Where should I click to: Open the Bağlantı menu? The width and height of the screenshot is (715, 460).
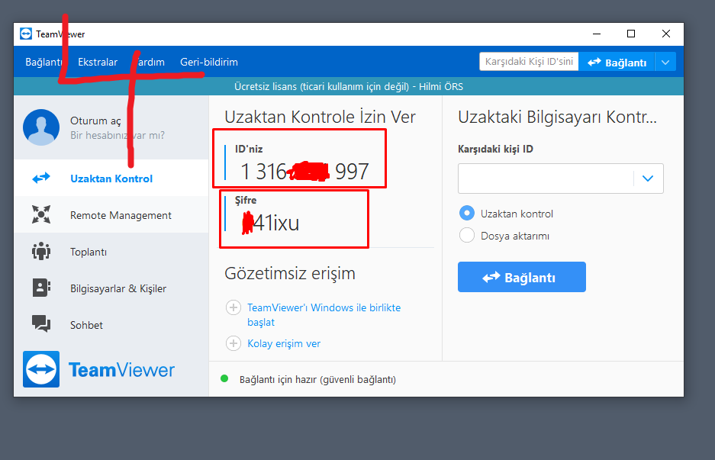point(43,62)
